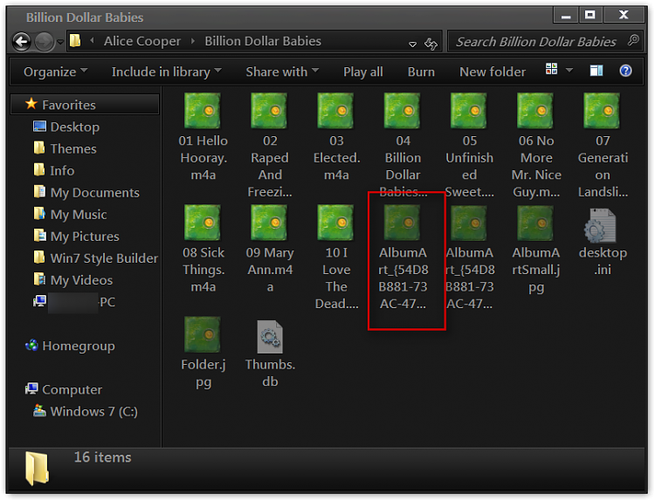Click the folder icon in the address bar
This screenshot has height=501, width=655.
[x=75, y=40]
